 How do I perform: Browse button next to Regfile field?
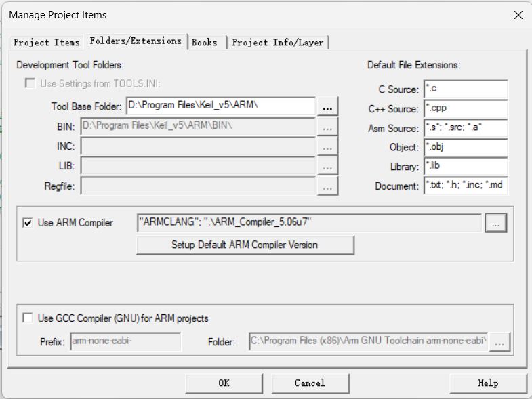(327, 186)
